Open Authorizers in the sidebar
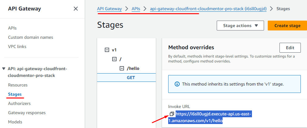Viewport: 307px width, 128px height. click(x=19, y=103)
